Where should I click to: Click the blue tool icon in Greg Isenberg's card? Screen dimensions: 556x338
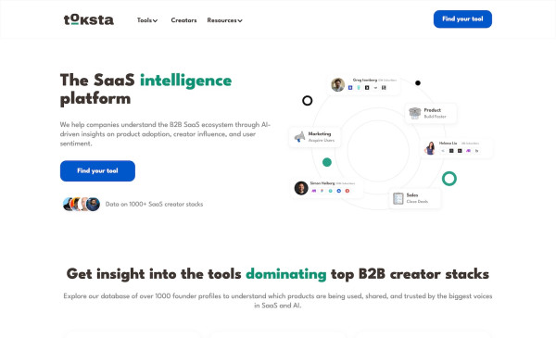pyautogui.click(x=350, y=88)
